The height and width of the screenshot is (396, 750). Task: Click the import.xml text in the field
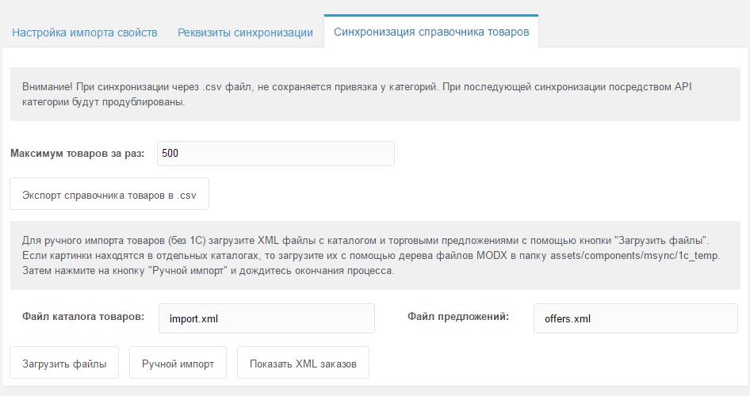pos(193,318)
